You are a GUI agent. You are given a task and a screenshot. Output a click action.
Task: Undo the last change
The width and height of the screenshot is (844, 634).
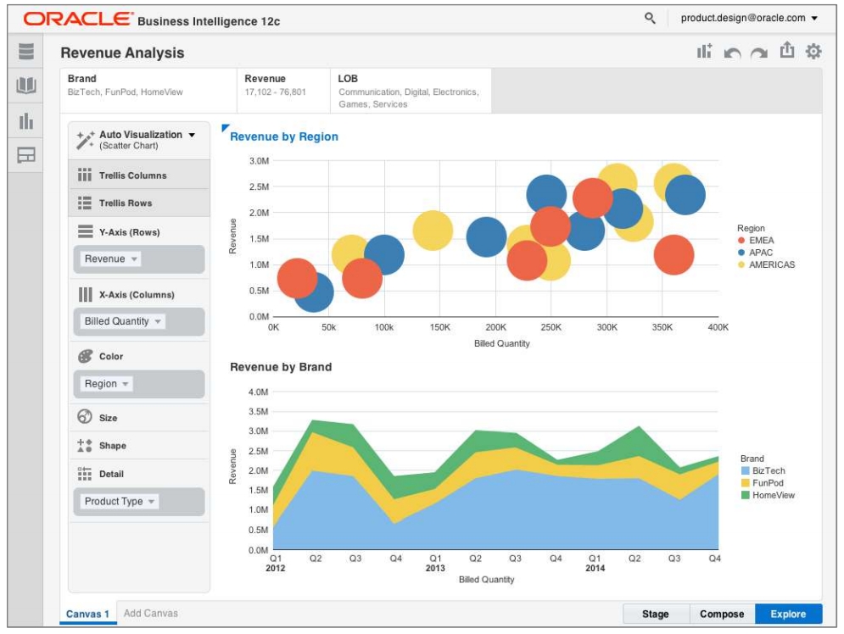(732, 53)
